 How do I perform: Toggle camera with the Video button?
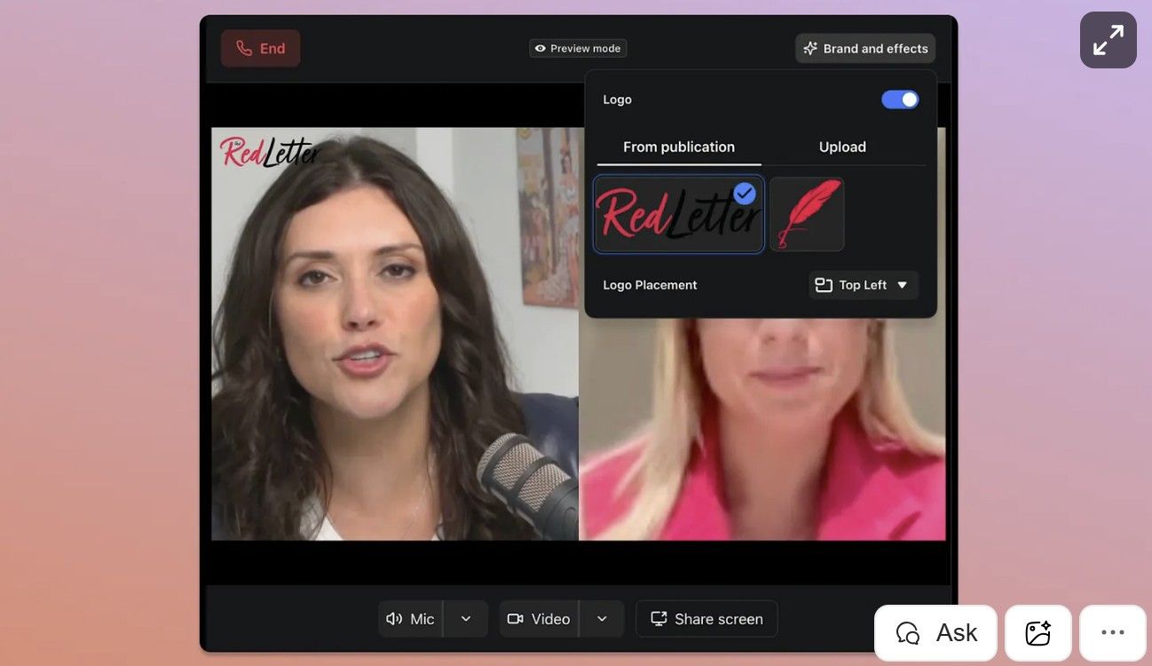pos(539,619)
